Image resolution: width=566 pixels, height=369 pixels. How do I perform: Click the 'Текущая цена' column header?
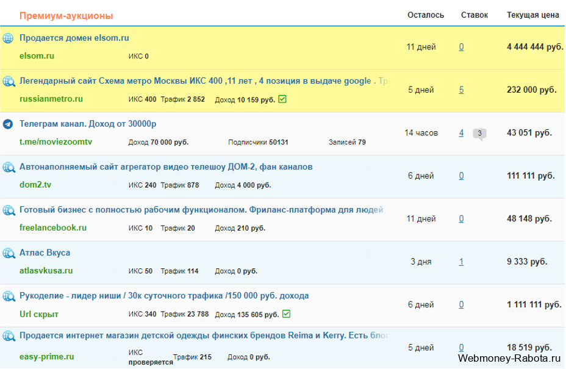(x=533, y=15)
